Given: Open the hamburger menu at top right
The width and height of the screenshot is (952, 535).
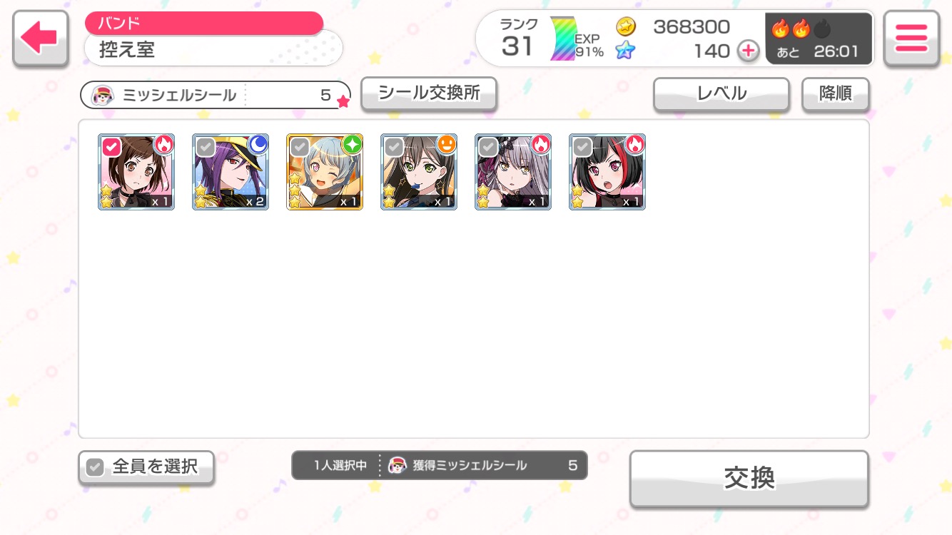Looking at the screenshot, I should (x=911, y=39).
